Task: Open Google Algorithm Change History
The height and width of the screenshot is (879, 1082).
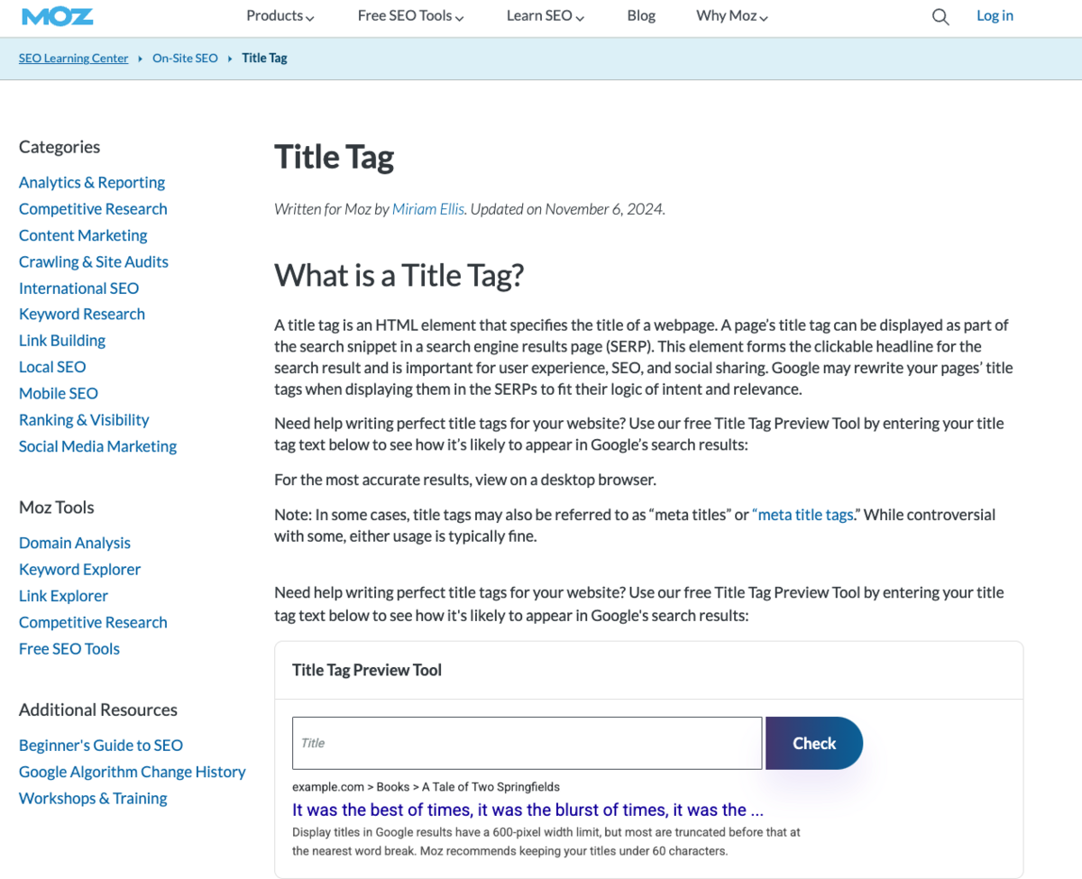Action: (x=132, y=771)
